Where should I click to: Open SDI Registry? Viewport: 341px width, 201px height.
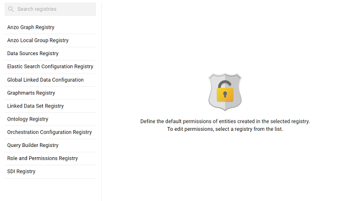50,171
